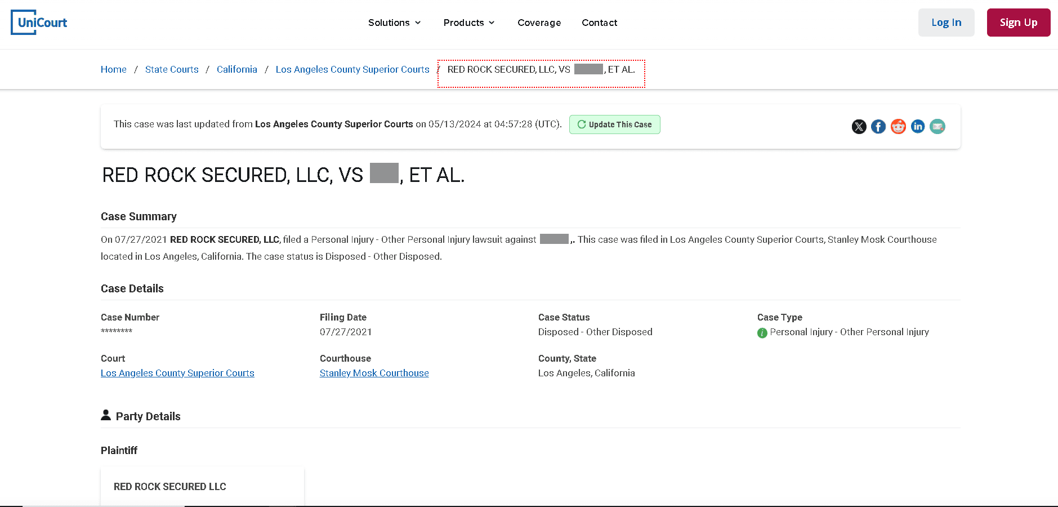The height and width of the screenshot is (507, 1058).
Task: Click the case title heading
Action: coord(283,175)
